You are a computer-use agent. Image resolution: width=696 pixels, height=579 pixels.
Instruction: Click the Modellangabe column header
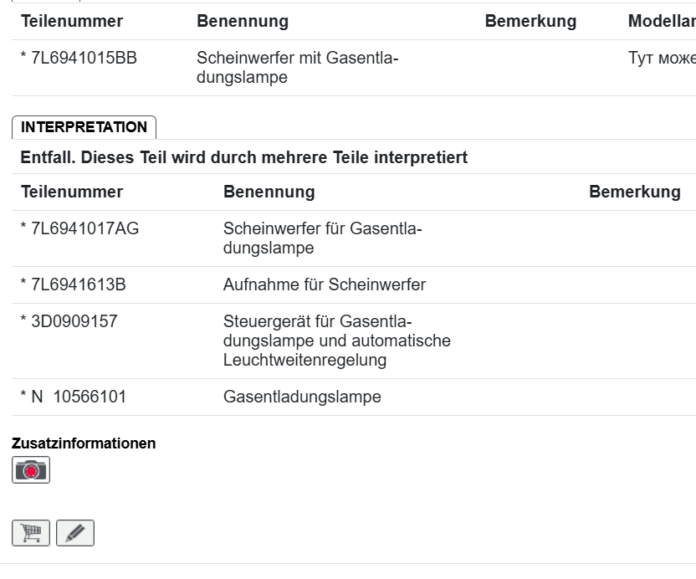pos(661,22)
